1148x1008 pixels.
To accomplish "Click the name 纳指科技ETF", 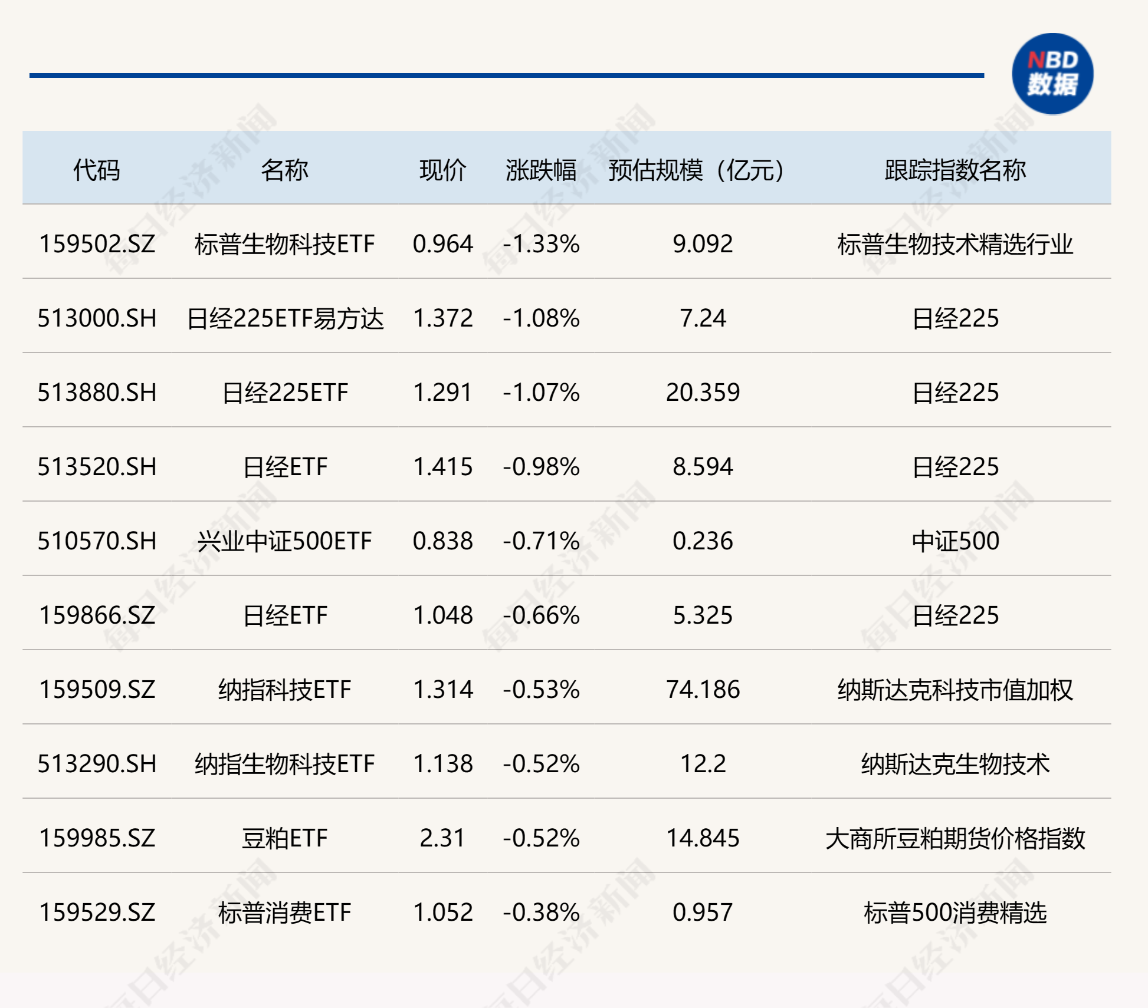I will tap(285, 690).
